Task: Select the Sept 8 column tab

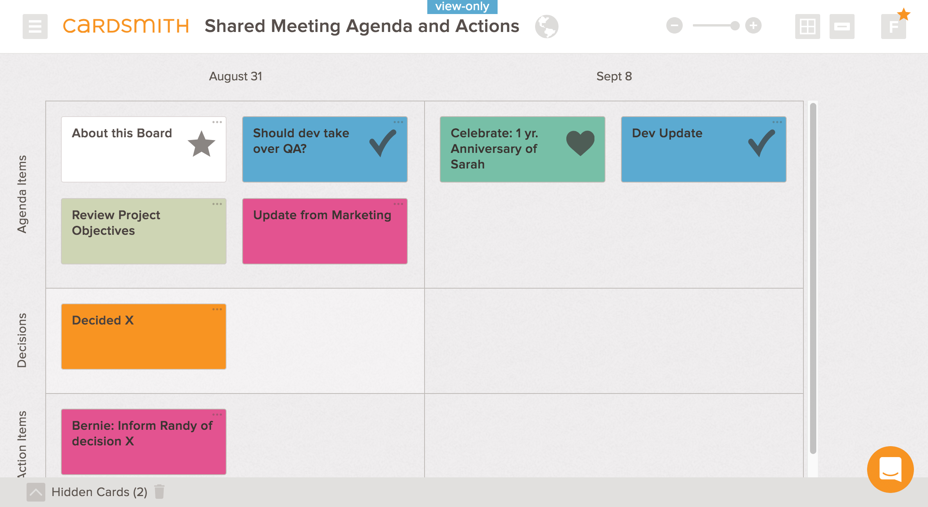Action: click(615, 76)
